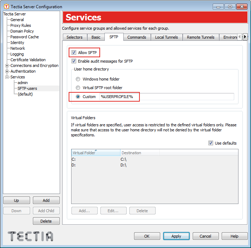
Task: Select Network in the tree
Action: tap(18, 48)
